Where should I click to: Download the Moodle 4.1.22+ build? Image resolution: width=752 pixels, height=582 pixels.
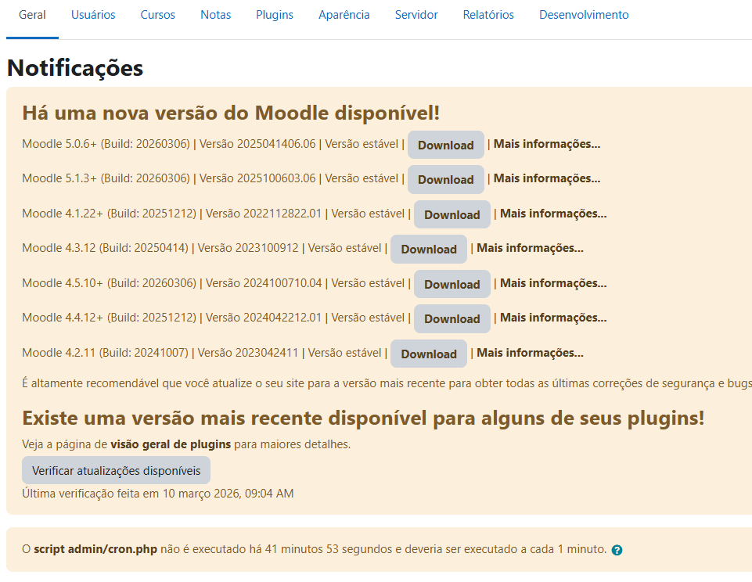[x=452, y=214]
